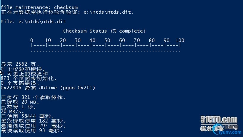243x137 pixels.
Task: Click the "Checksum Status (% complete)" heading
Action: [x=104, y=31]
